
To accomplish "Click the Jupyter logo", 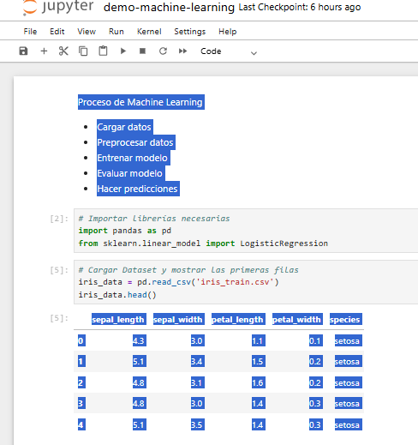I will pyautogui.click(x=58, y=8).
